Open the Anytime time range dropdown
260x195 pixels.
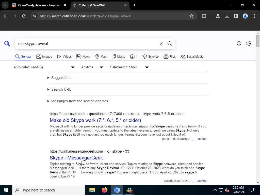(x=92, y=67)
